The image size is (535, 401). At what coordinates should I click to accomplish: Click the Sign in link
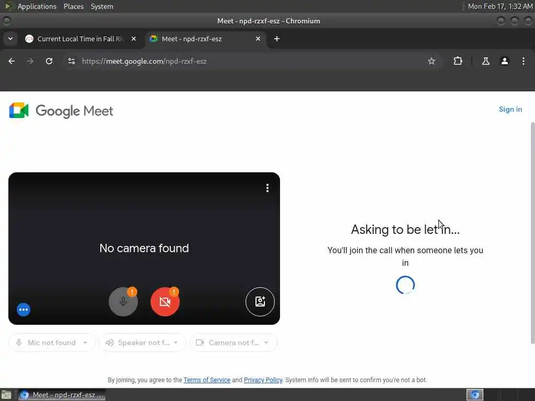(x=510, y=110)
